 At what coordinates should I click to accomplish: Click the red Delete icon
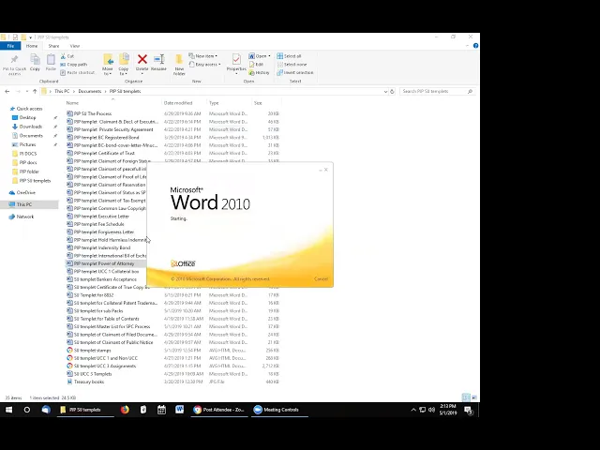click(x=142, y=59)
